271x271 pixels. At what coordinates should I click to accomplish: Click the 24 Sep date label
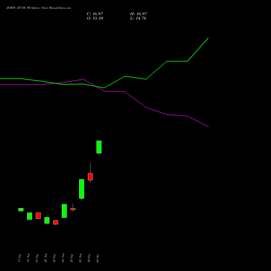tap(63, 258)
